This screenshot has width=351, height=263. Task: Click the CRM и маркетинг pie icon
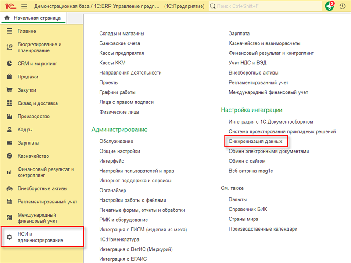(x=9, y=64)
